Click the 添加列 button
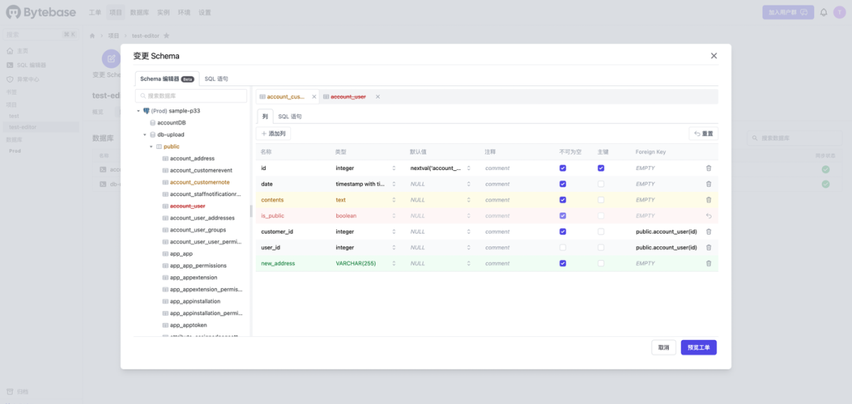The width and height of the screenshot is (852, 404). (x=273, y=133)
